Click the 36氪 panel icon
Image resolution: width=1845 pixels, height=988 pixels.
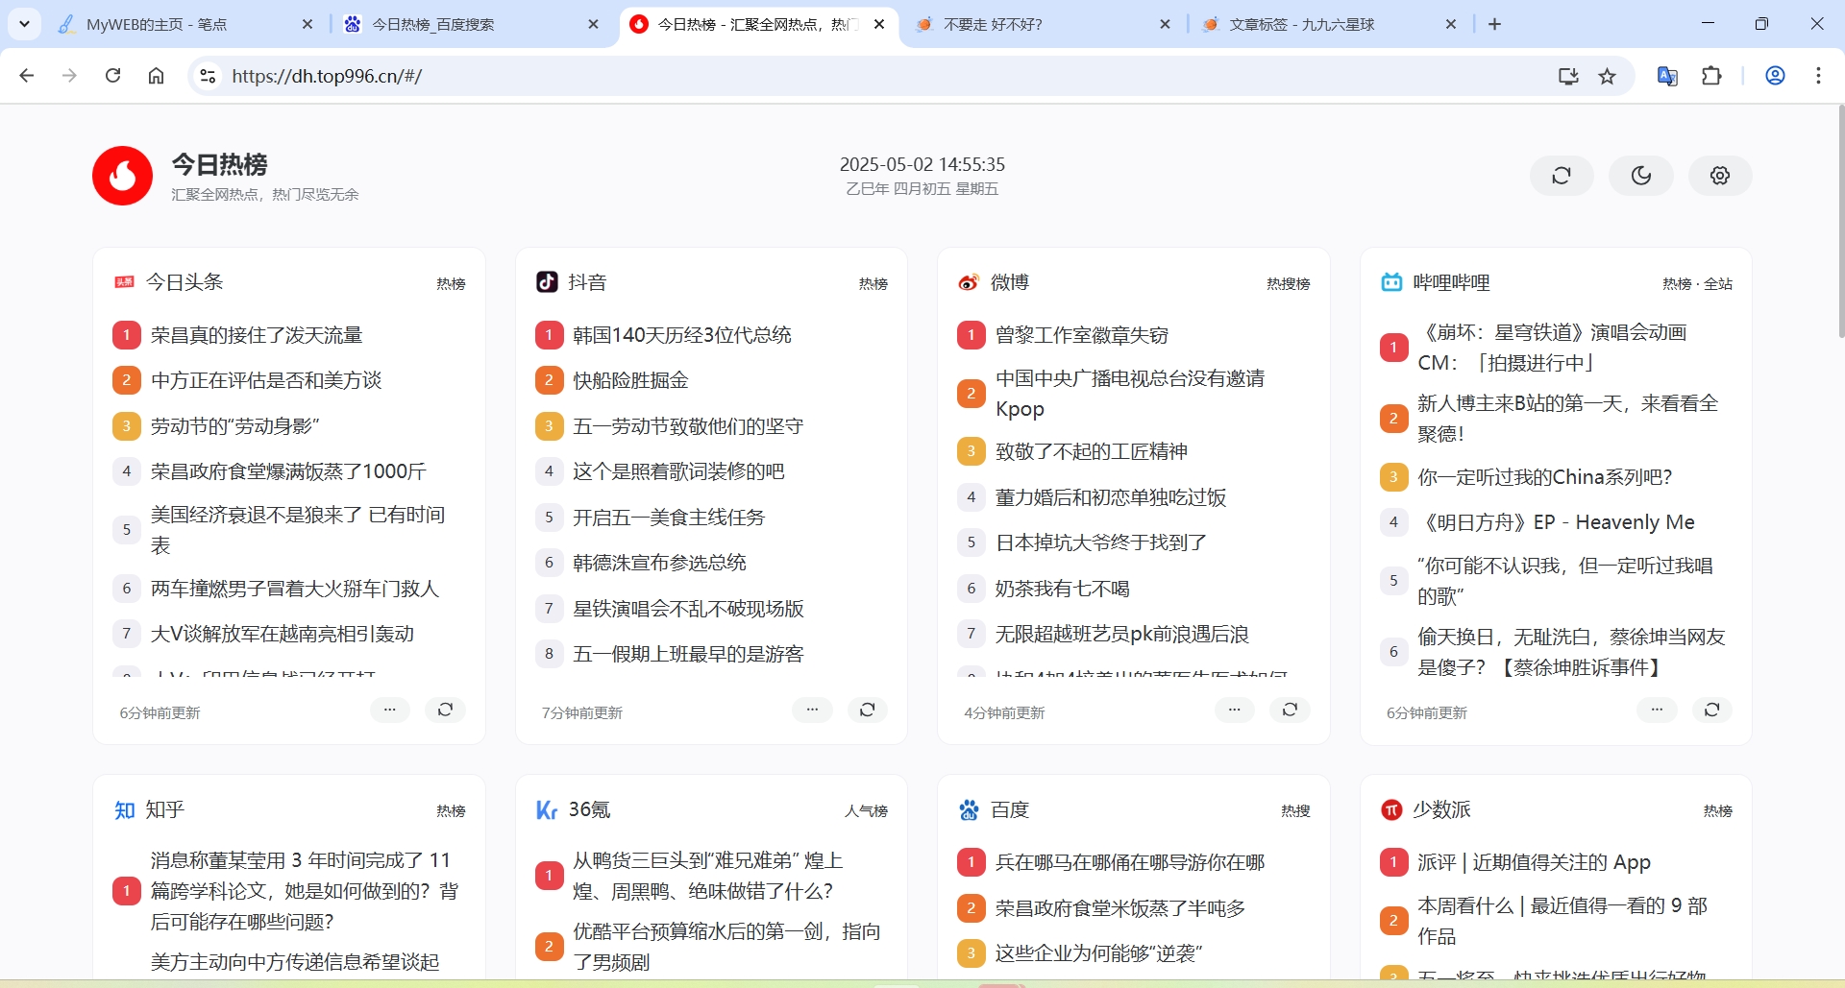(546, 809)
